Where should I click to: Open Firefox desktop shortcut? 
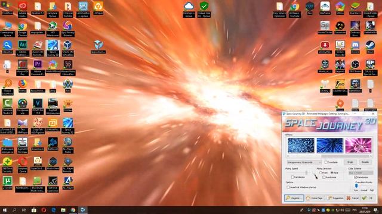point(23,86)
